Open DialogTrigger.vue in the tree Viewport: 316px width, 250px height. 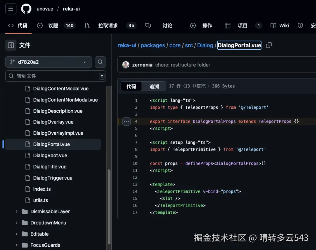pyautogui.click(x=52, y=178)
